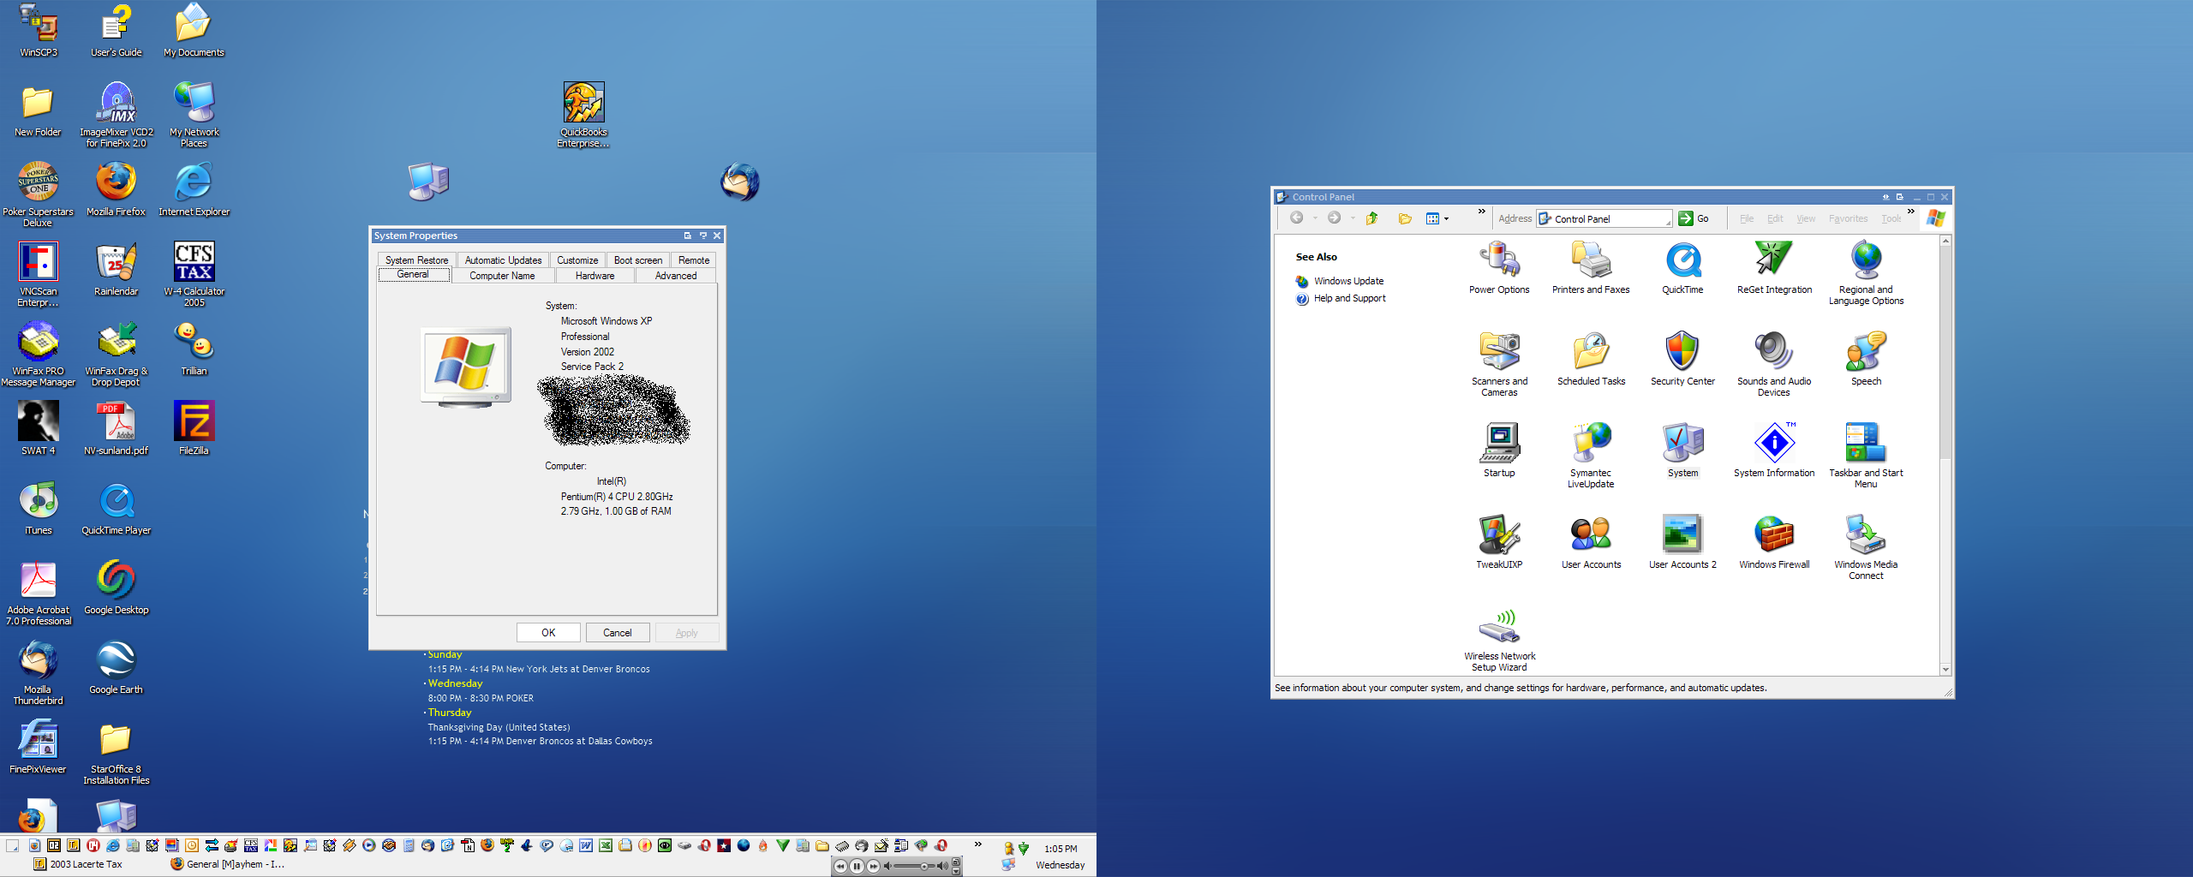Open the Boot screen tab
Viewport: 2193px width, 877px height.
click(638, 260)
